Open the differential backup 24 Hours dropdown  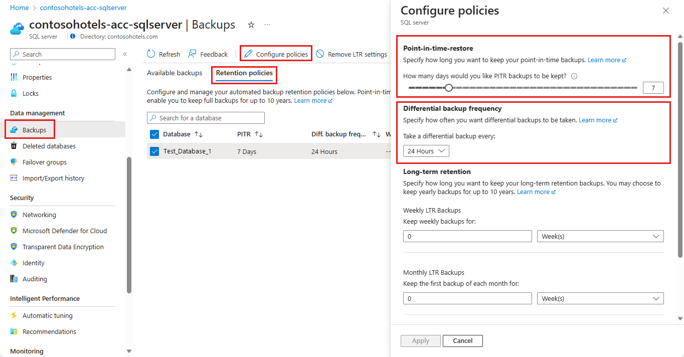[x=426, y=151]
